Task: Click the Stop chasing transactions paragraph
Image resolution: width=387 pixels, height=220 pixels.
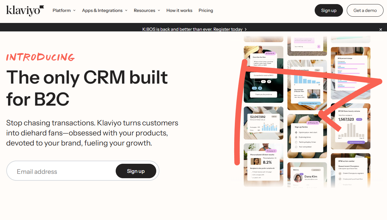Action: coord(92,133)
